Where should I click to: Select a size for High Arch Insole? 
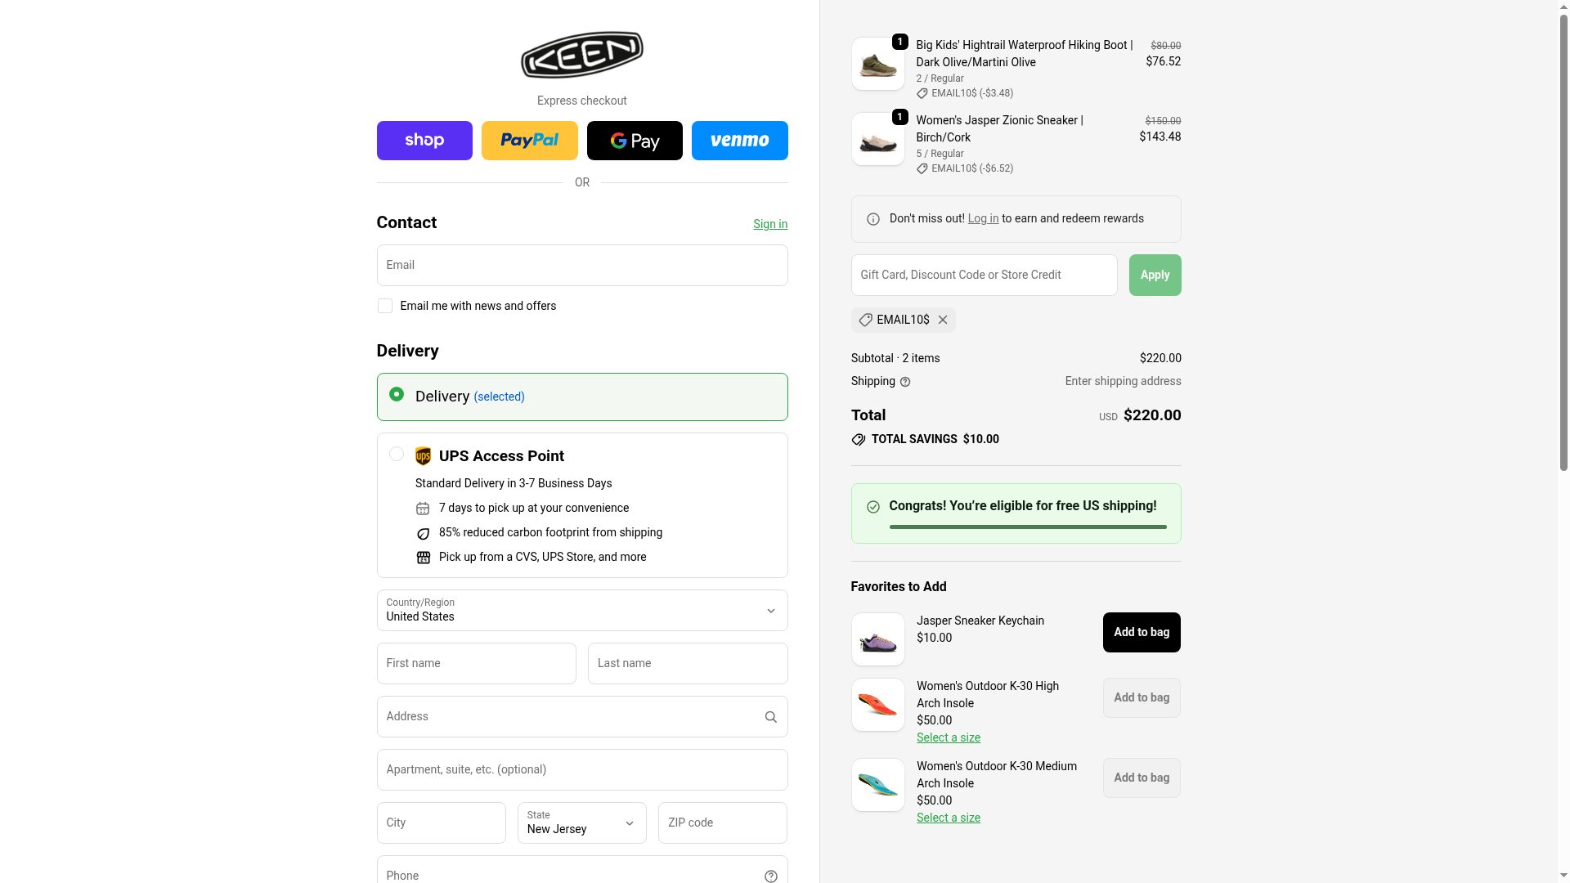pos(949,737)
